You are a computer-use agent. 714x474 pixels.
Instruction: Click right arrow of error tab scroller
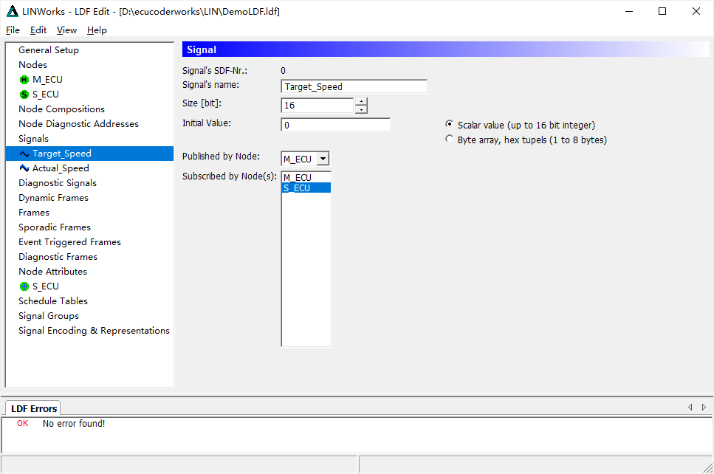click(704, 407)
